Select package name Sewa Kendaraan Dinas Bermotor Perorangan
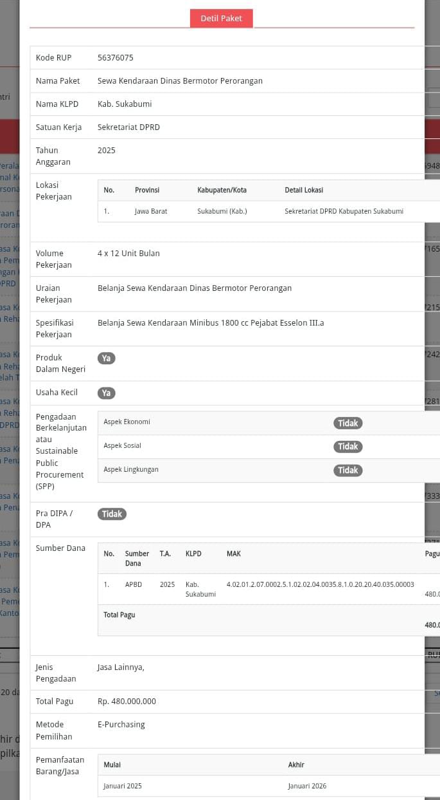The height and width of the screenshot is (800, 440). point(180,80)
